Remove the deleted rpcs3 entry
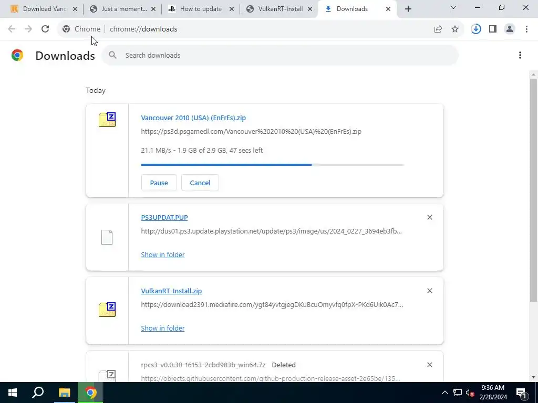The height and width of the screenshot is (403, 538). click(430, 365)
